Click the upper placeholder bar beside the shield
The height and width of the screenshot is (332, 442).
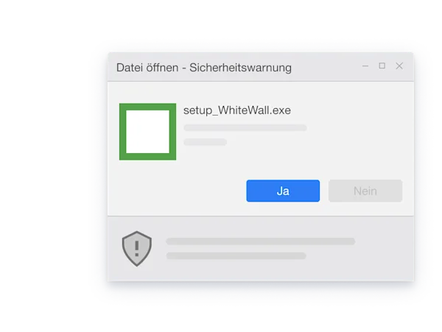click(261, 241)
